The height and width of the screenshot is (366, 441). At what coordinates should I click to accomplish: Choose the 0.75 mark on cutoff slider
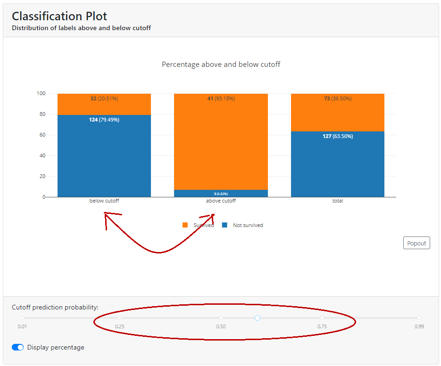pyautogui.click(x=322, y=318)
